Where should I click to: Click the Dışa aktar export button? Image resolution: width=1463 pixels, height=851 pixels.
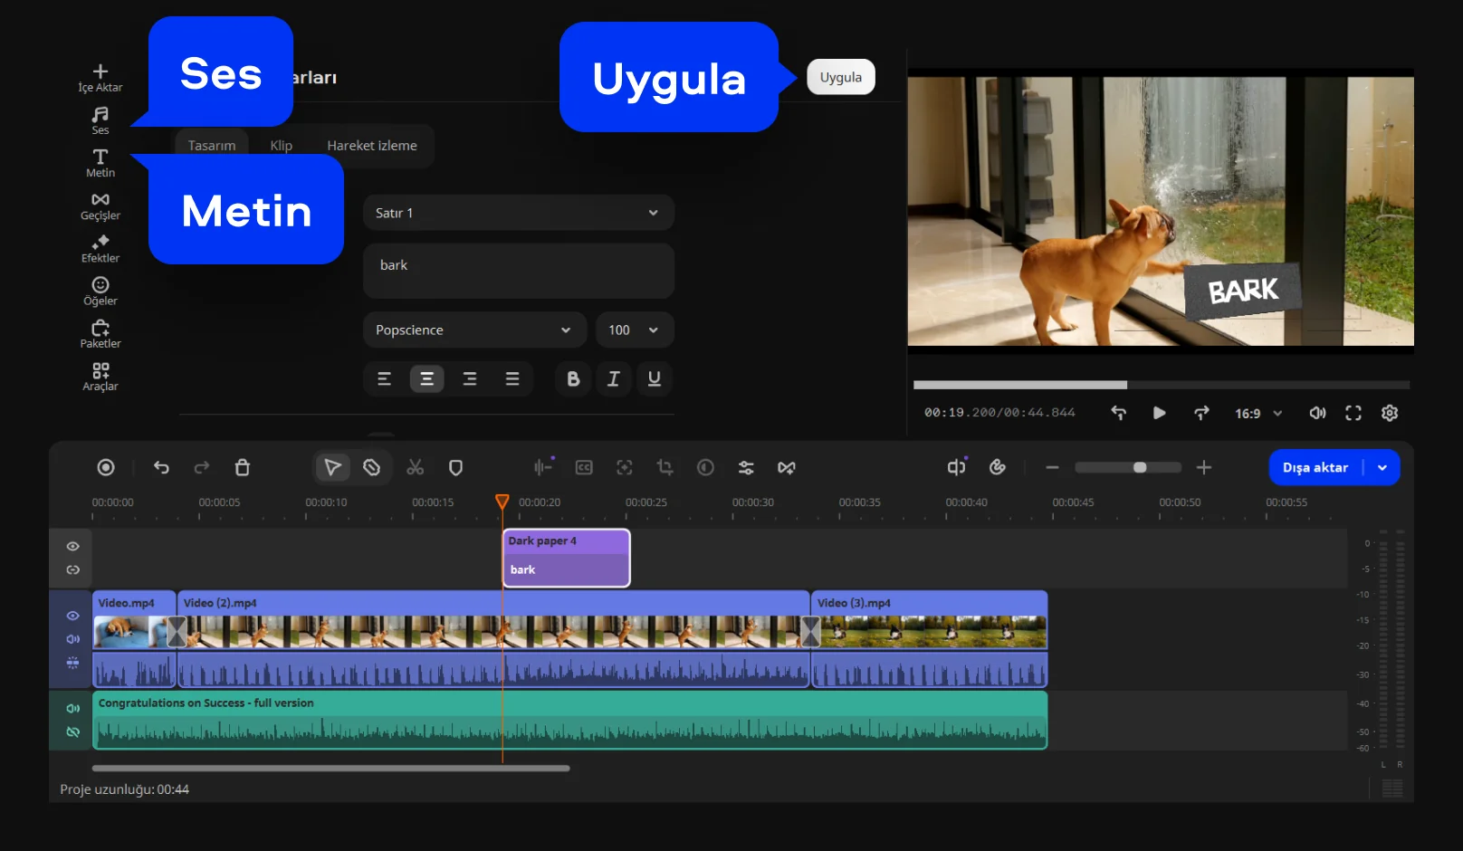[1315, 467]
